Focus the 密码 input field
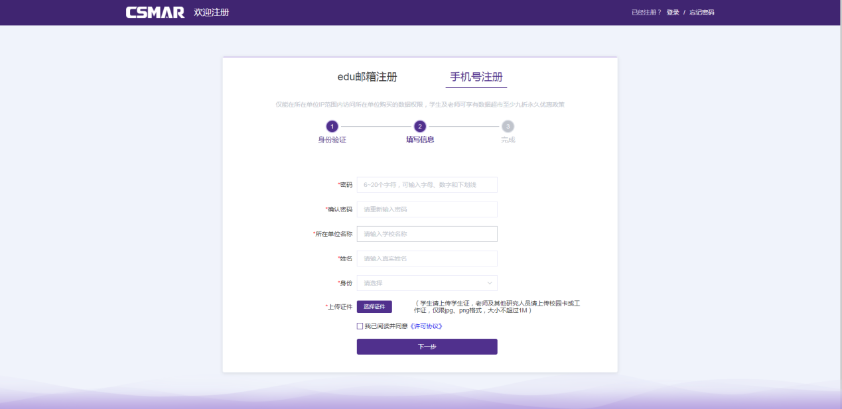842x409 pixels. coord(427,185)
